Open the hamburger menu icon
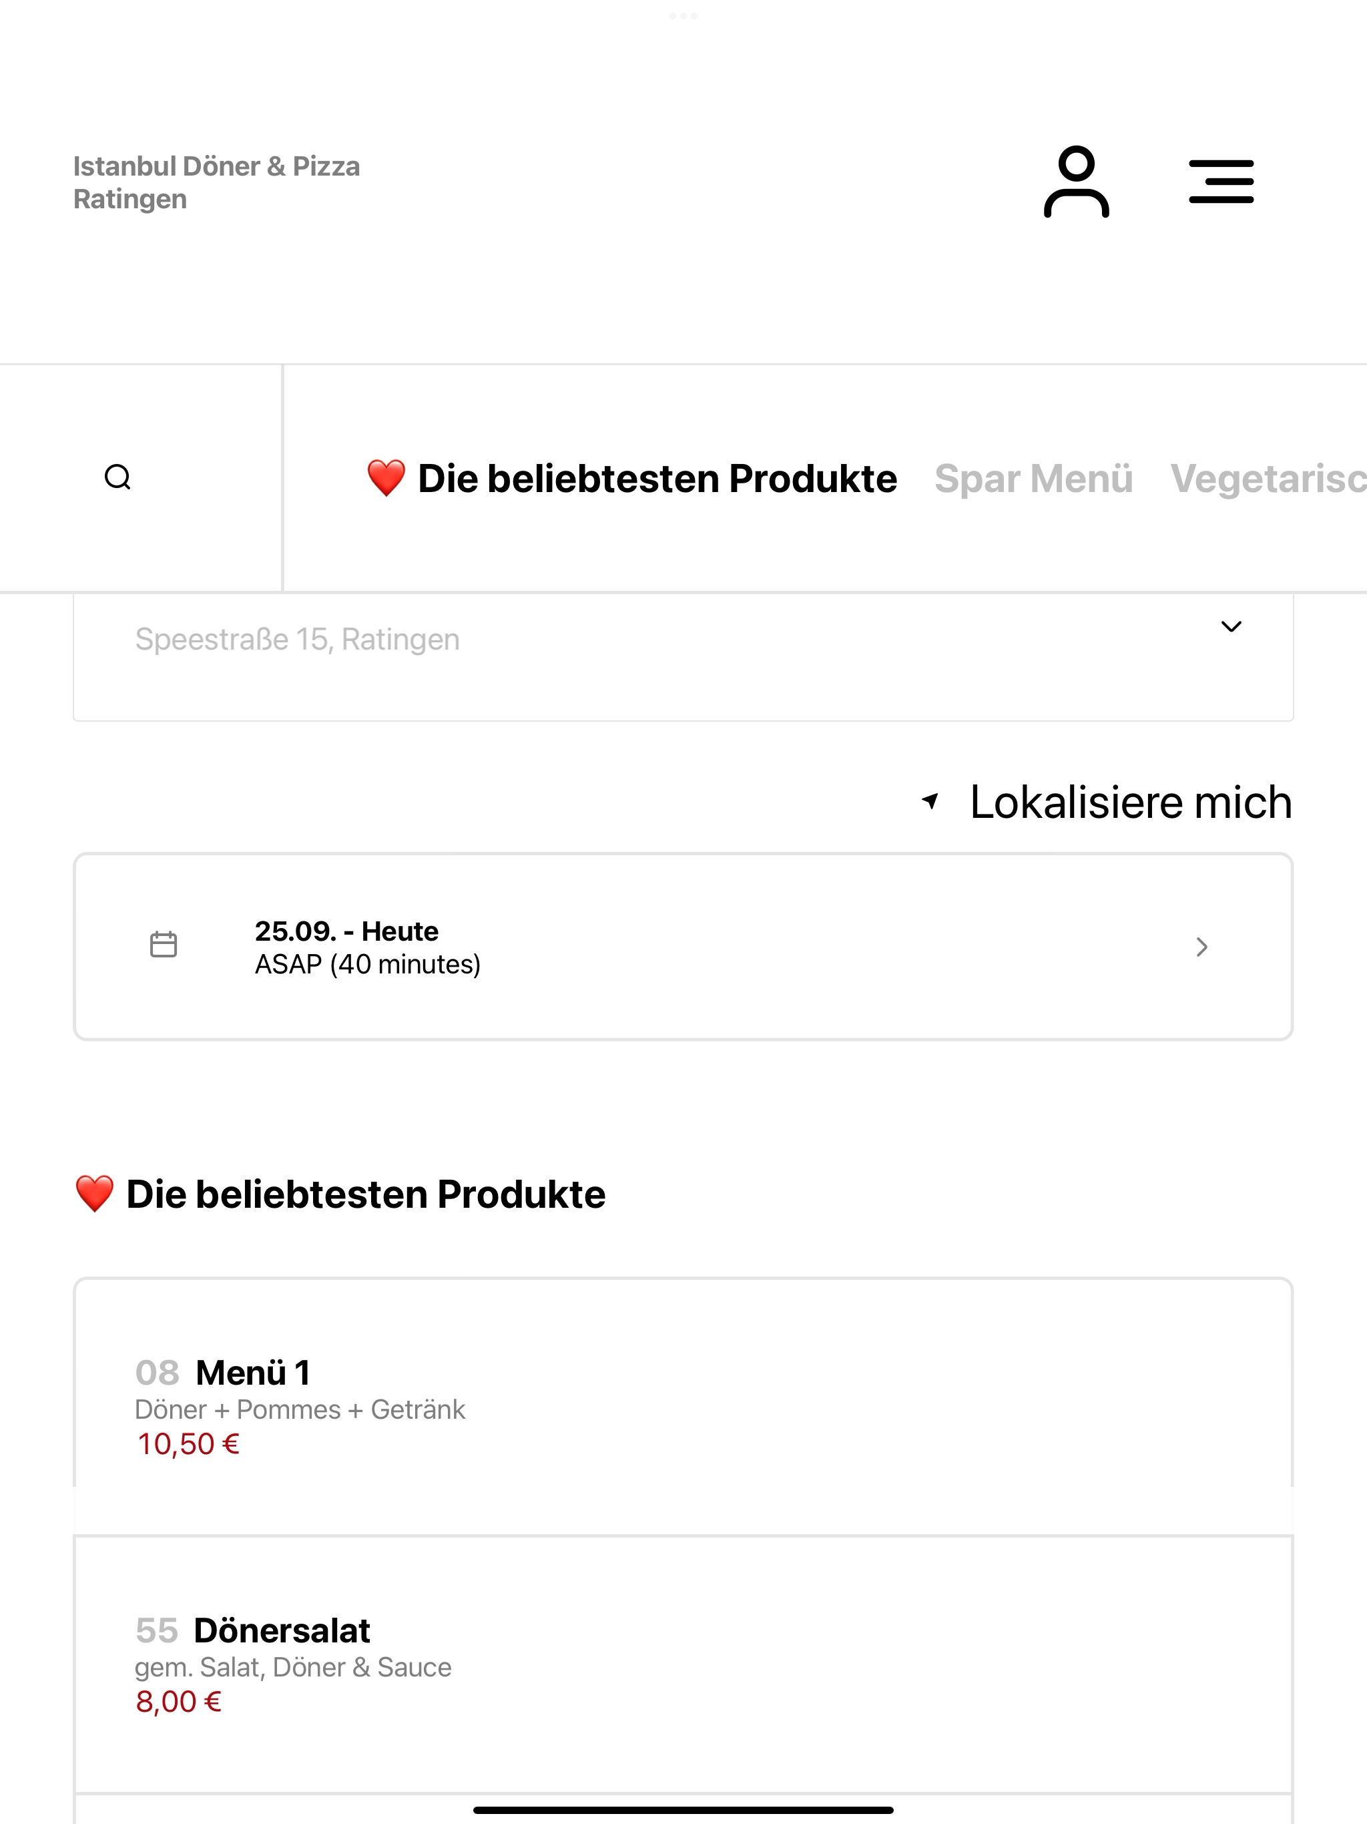Viewport: 1367px width, 1824px height. click(1221, 182)
